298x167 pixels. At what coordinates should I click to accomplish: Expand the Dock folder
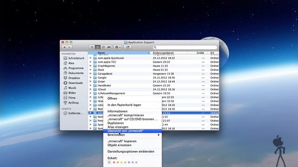coord(90,70)
